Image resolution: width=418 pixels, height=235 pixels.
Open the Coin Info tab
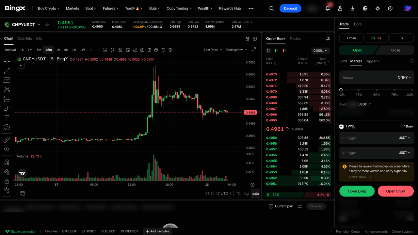click(25, 39)
